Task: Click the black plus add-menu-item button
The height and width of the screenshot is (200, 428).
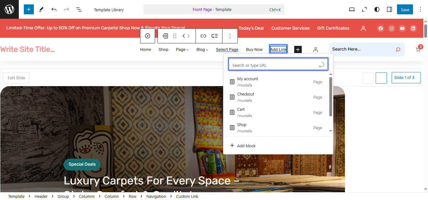Action: [298, 49]
